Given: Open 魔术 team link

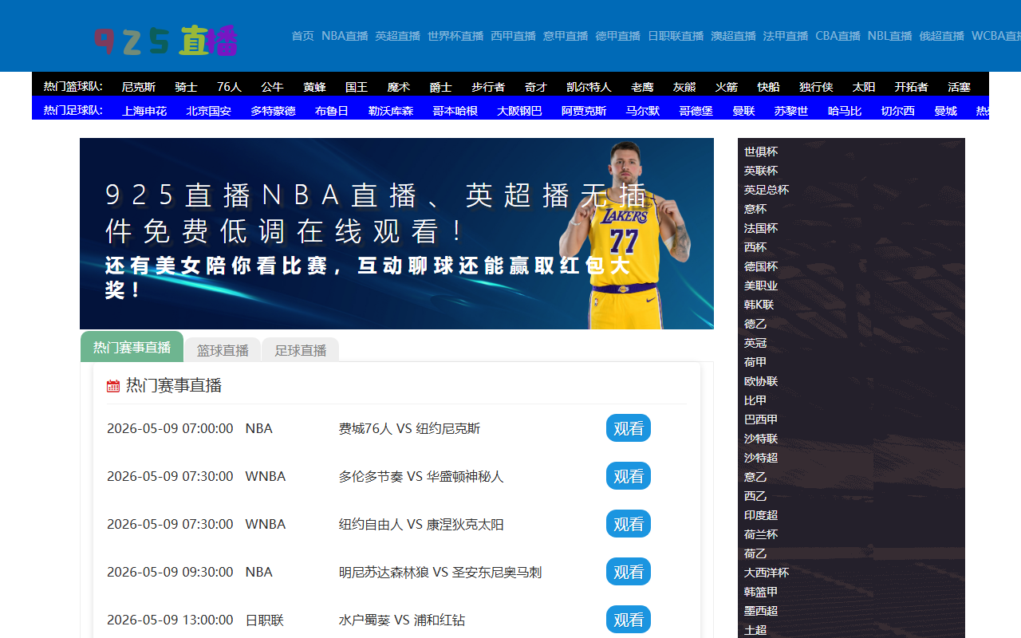Looking at the screenshot, I should coord(399,87).
